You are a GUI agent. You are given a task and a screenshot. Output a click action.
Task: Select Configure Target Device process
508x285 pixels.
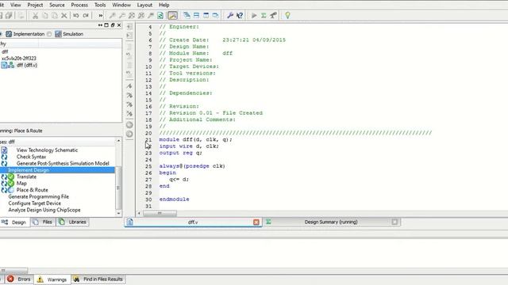(35, 203)
